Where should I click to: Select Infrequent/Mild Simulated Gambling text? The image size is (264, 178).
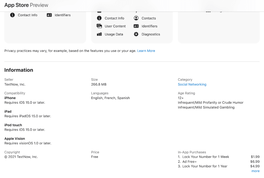206,107
